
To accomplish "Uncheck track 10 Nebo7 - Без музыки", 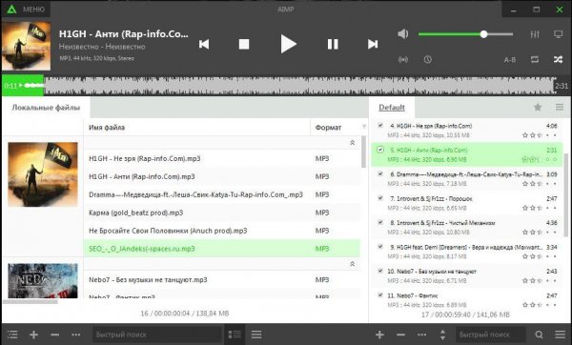I will (380, 271).
